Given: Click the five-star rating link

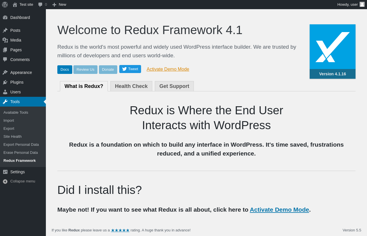Looking at the screenshot, I should (120, 230).
